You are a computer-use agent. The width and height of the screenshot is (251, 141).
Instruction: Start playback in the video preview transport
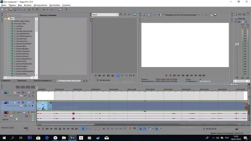coord(179,75)
